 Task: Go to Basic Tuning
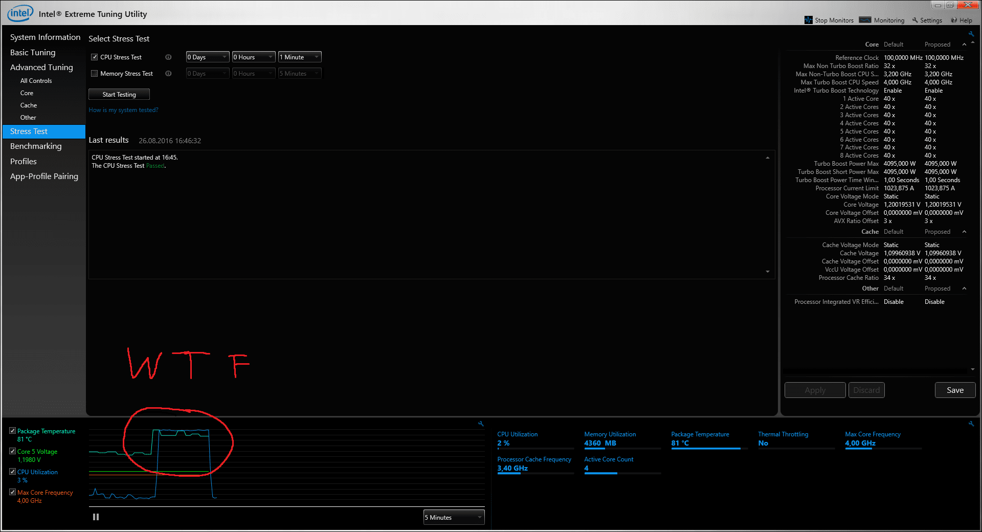(x=33, y=53)
